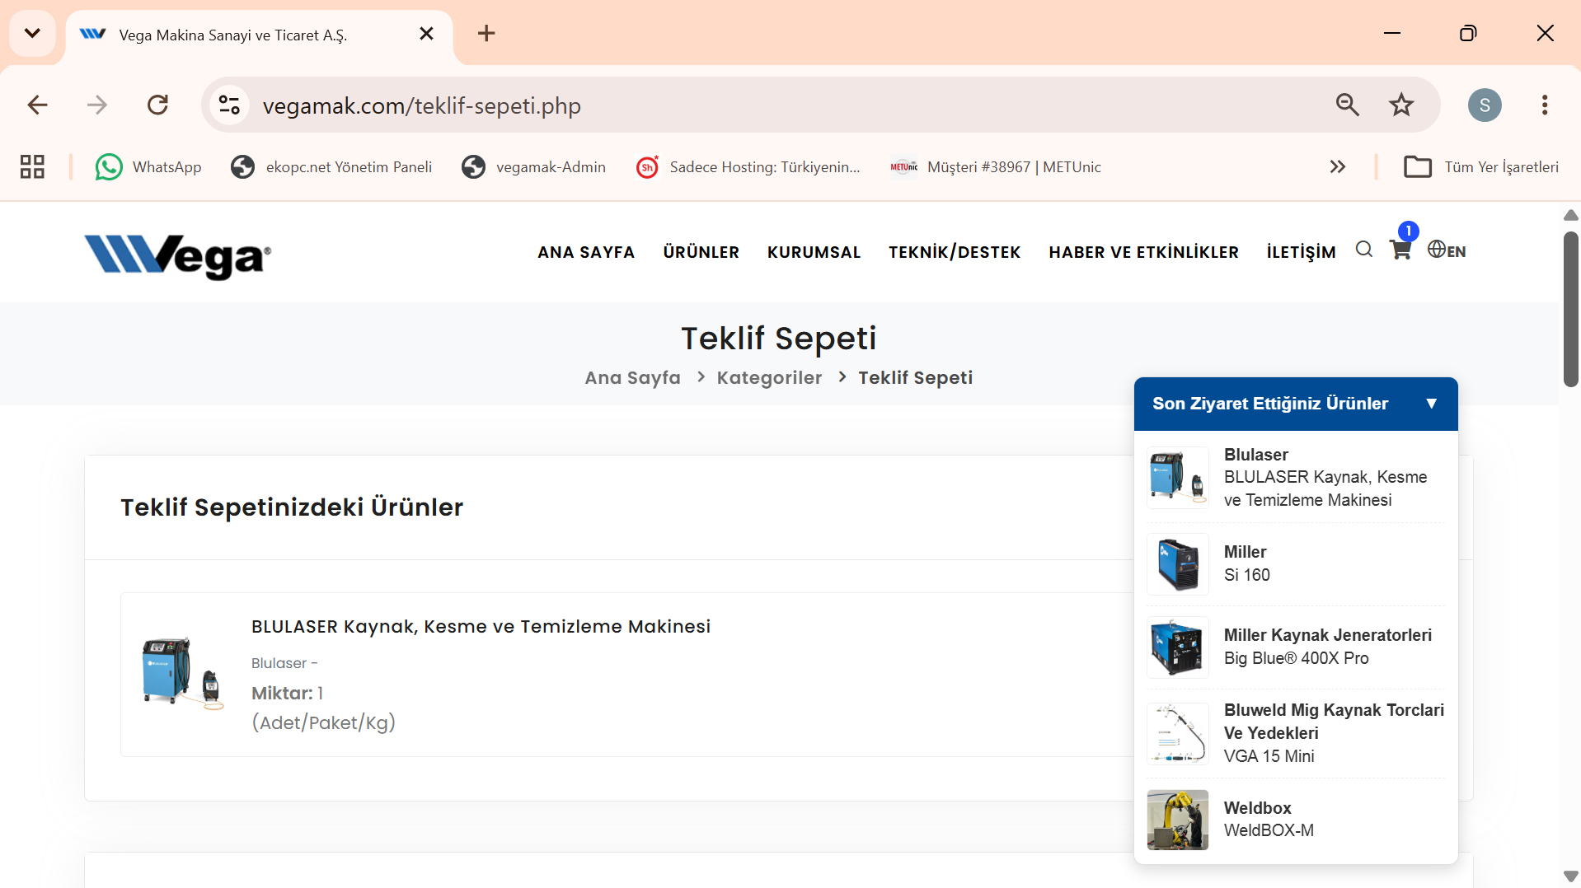Open Sadece Hosting bookmark
The height and width of the screenshot is (888, 1581).
pos(748,167)
